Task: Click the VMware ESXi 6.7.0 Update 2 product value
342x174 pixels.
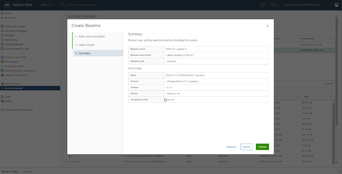Action: click(182, 81)
